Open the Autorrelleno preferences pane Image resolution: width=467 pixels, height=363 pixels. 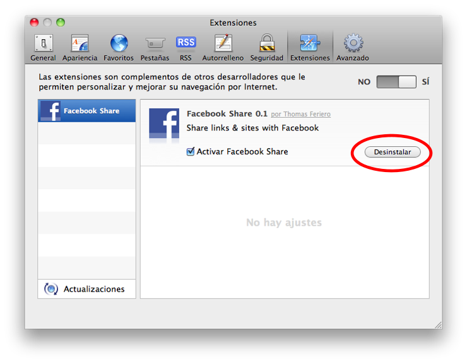point(223,48)
